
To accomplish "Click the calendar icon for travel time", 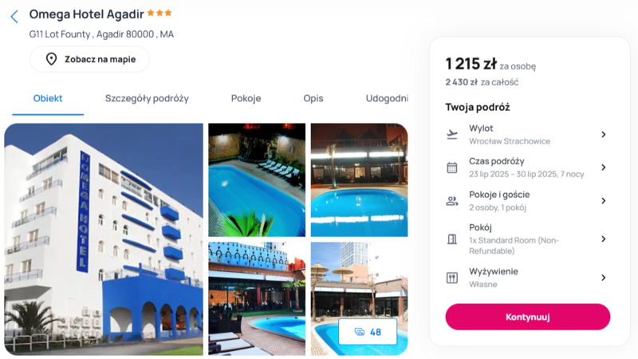I will pos(452,168).
